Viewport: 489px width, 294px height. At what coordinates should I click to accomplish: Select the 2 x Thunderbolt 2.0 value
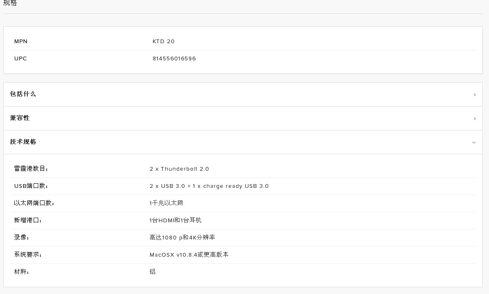(x=179, y=169)
